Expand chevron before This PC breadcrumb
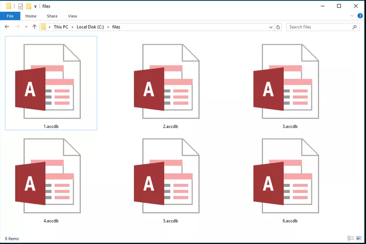366x244 pixels. click(x=49, y=27)
